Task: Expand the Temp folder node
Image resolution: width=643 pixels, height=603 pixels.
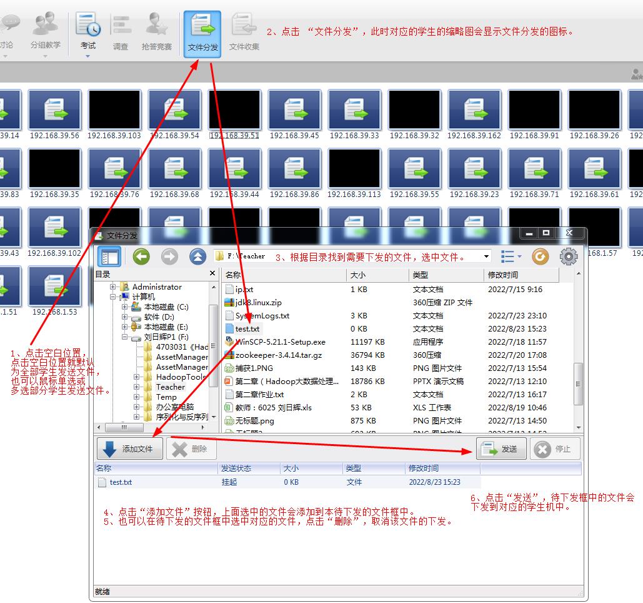Action: tap(136, 397)
